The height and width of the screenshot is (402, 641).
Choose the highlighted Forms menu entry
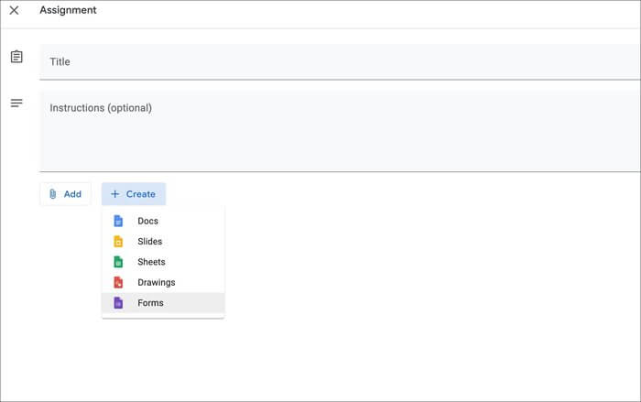point(150,302)
